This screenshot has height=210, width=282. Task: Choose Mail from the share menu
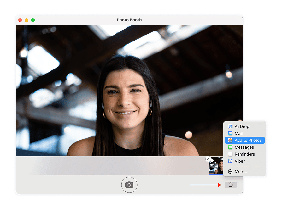[x=244, y=134]
